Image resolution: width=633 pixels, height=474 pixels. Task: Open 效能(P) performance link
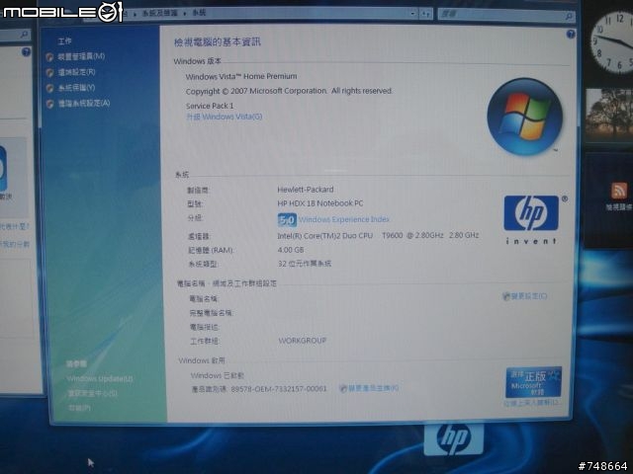pos(79,408)
